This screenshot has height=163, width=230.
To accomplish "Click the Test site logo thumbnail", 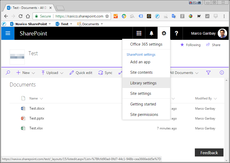I will (x=17, y=57).
